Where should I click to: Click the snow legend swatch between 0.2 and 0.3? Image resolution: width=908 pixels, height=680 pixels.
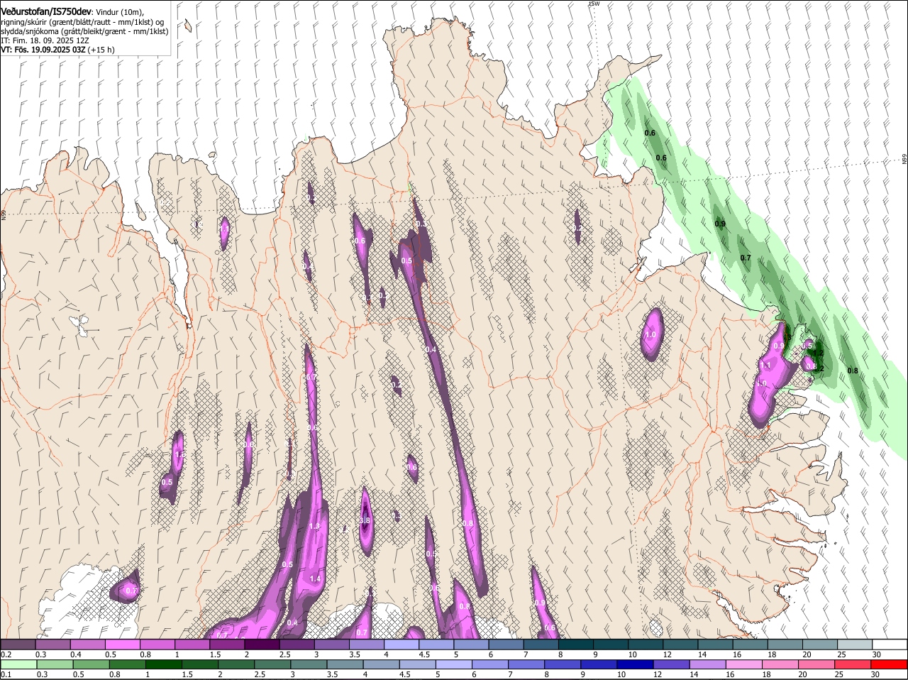click(18, 645)
